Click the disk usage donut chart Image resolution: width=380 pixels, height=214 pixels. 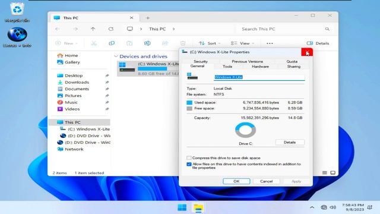pyautogui.click(x=245, y=130)
